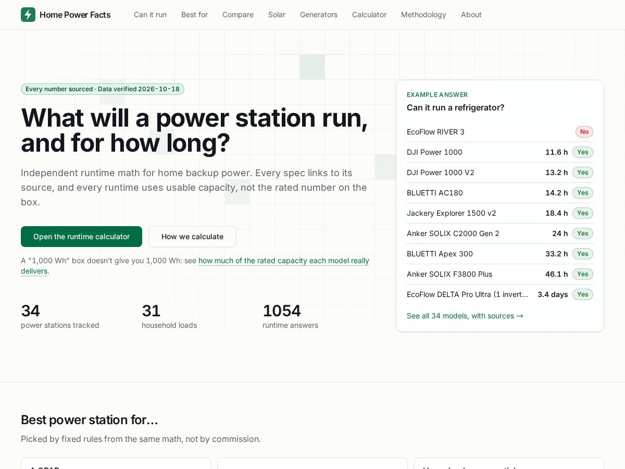625x469 pixels.
Task: Select the DJI Power 1000 row
Action: 500,152
